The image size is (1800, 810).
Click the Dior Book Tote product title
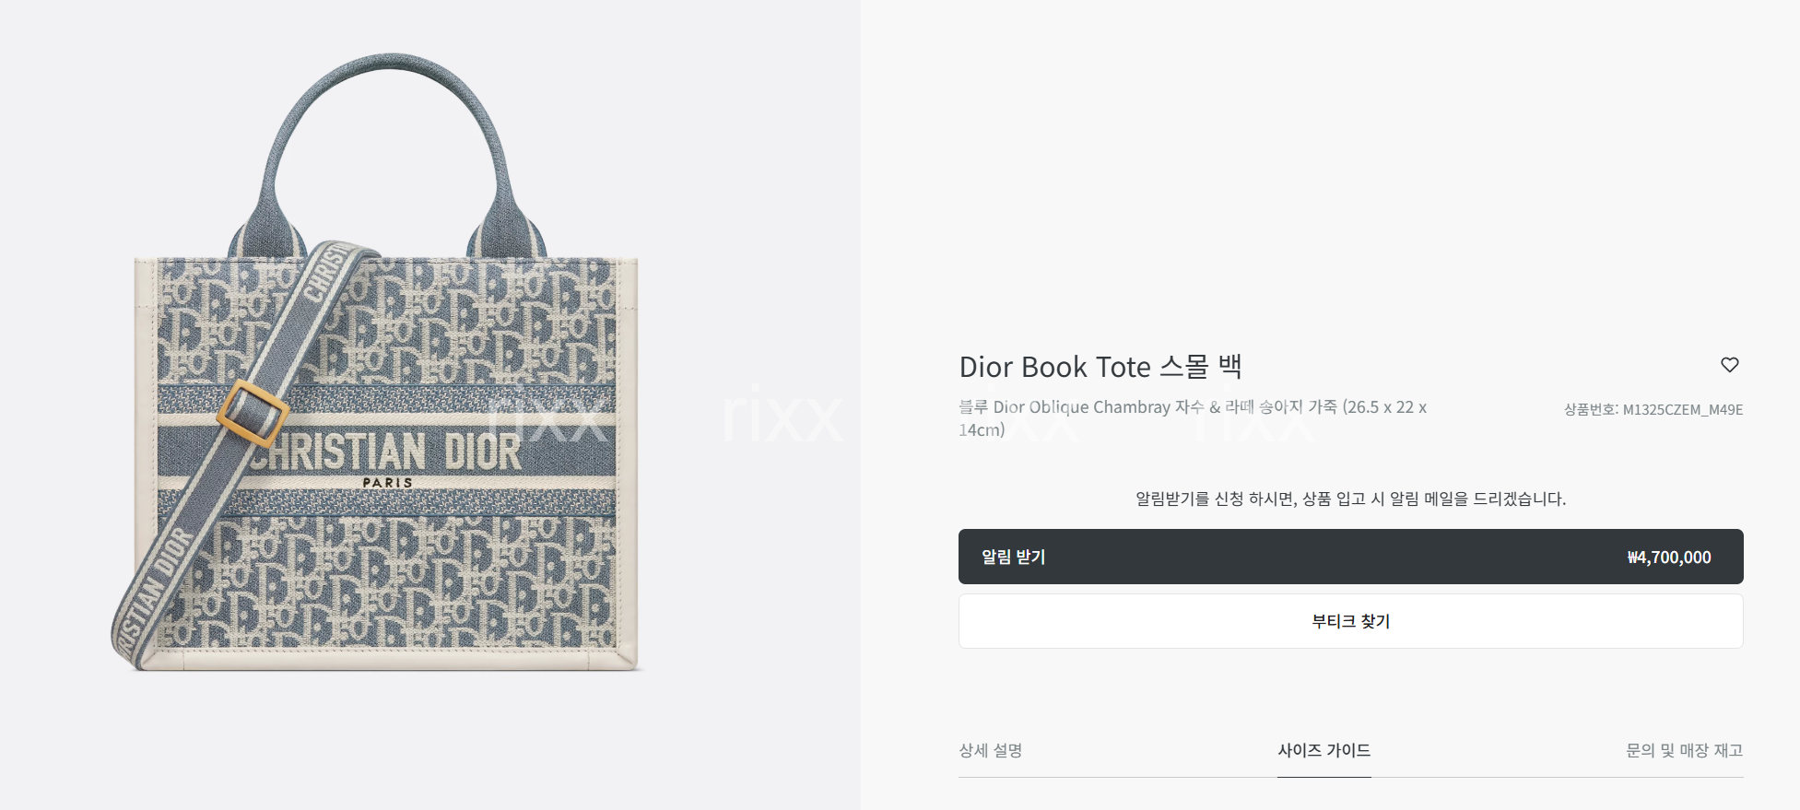pos(1100,367)
